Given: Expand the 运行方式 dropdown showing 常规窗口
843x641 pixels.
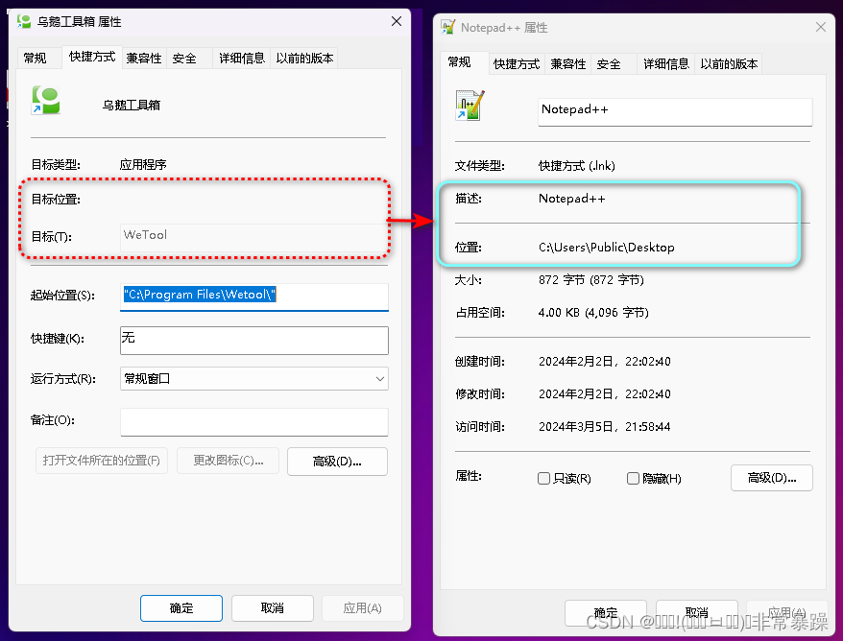Looking at the screenshot, I should click(x=253, y=379).
